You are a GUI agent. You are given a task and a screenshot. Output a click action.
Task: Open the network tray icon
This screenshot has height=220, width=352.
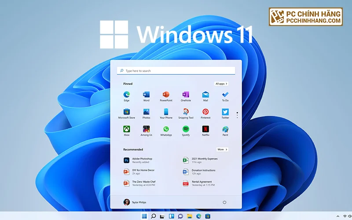pyautogui.click(x=345, y=216)
